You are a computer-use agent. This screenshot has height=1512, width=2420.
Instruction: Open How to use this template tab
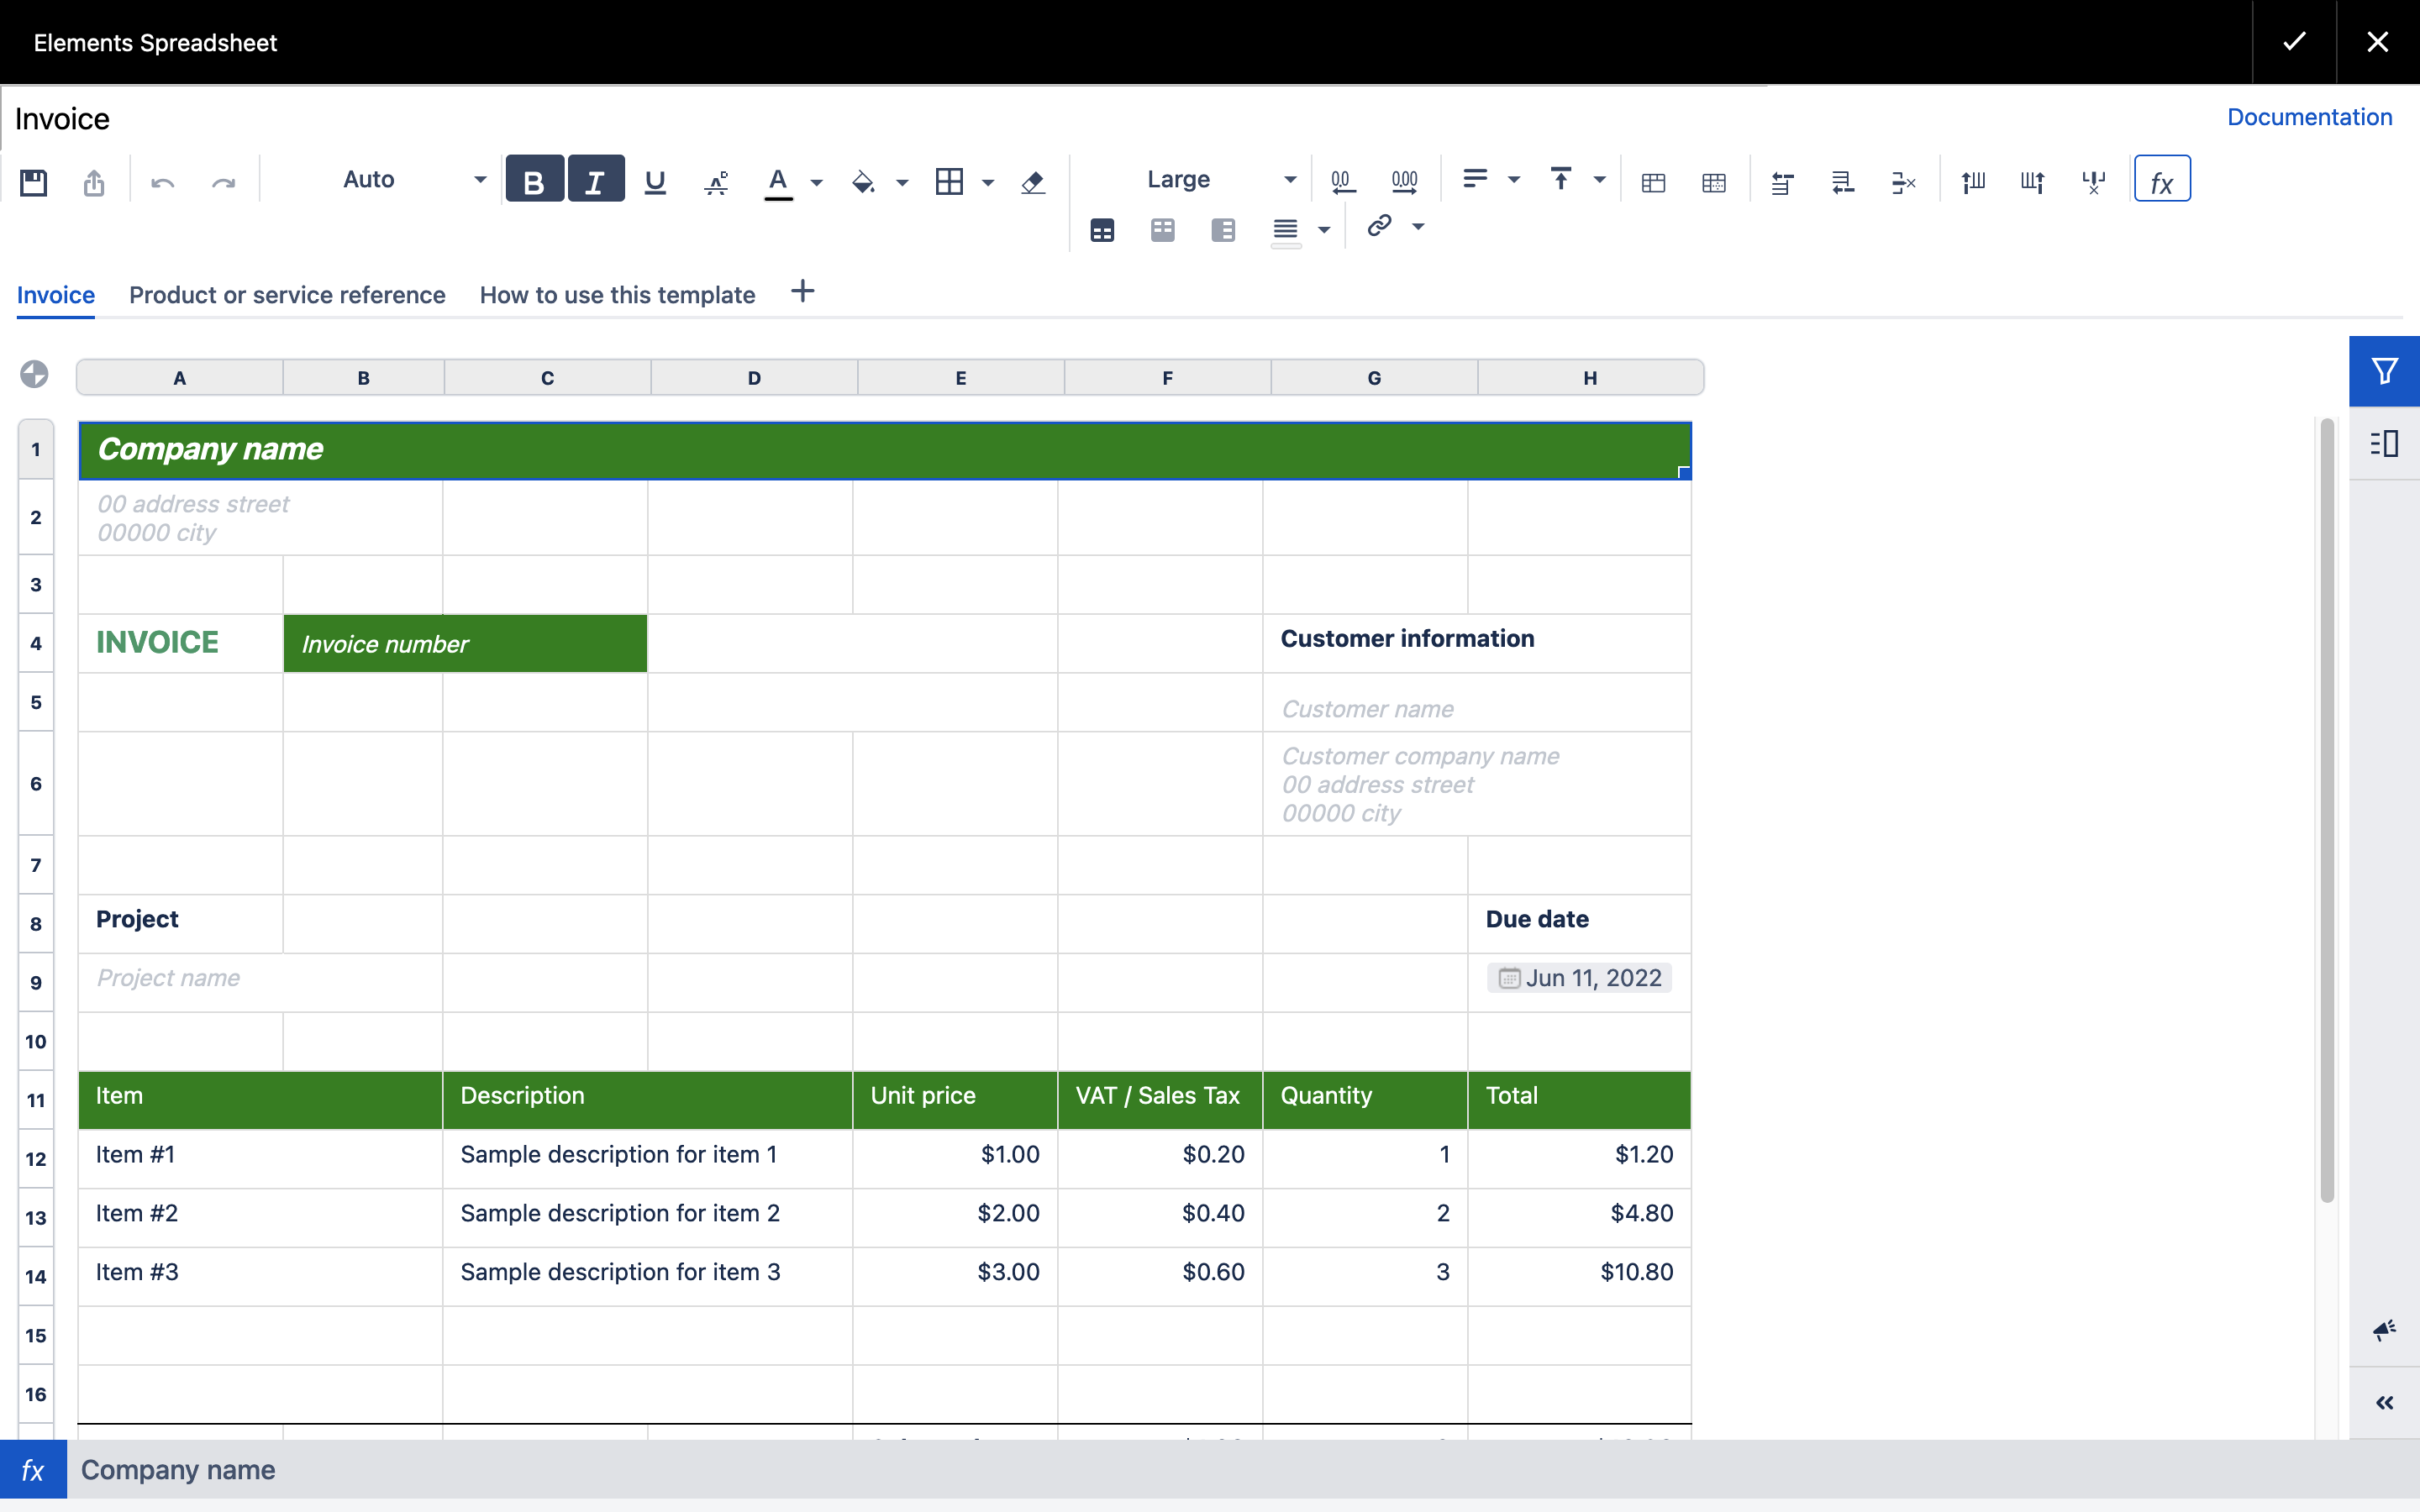click(x=617, y=295)
